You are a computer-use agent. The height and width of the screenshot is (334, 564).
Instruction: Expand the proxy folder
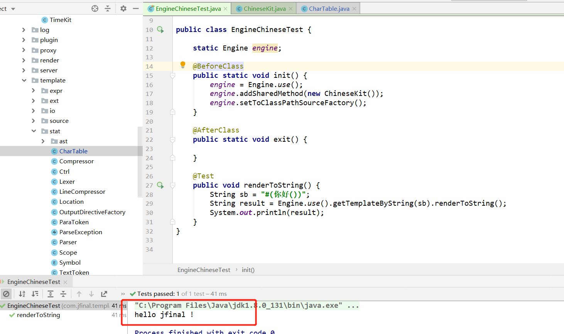click(x=24, y=50)
